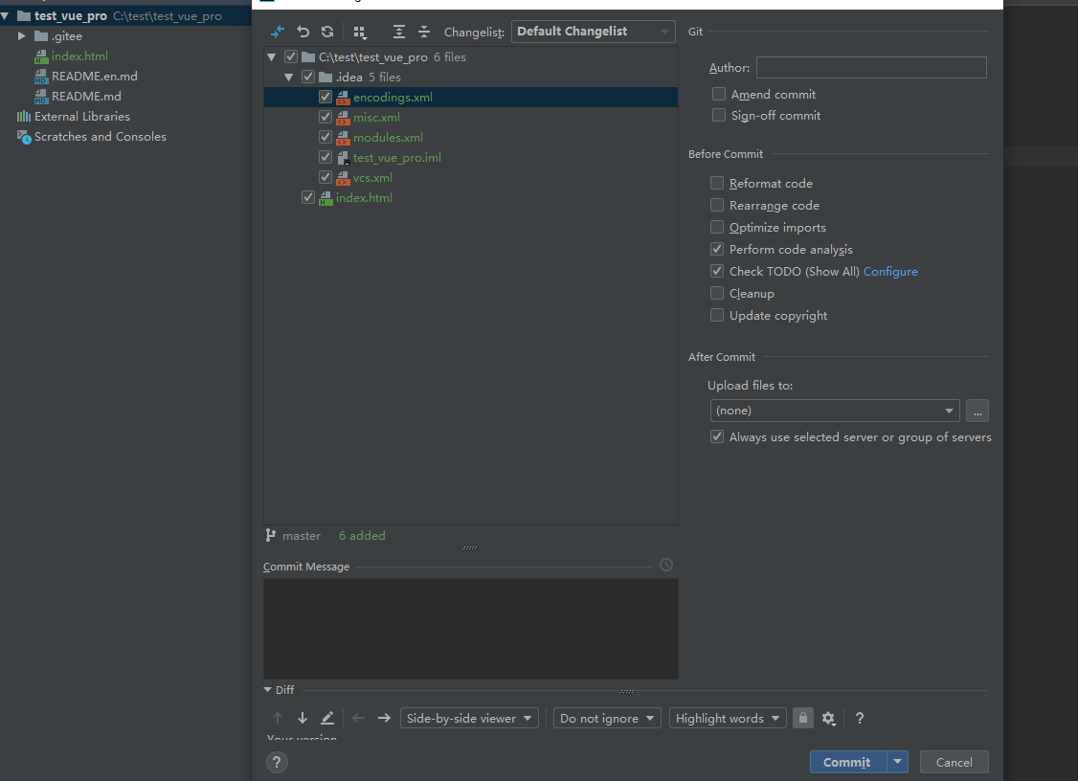1078x781 pixels.
Task: Click the Refresh changes icon
Action: pos(327,32)
